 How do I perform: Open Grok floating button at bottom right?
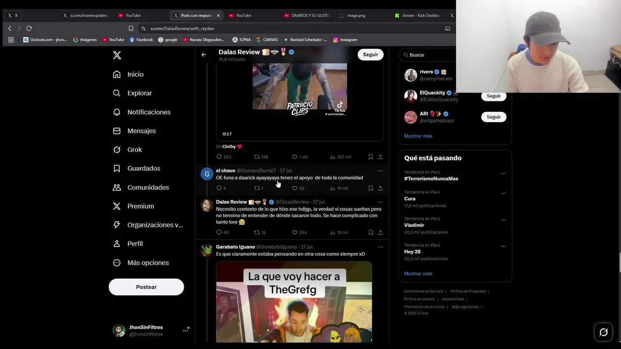pos(604,332)
